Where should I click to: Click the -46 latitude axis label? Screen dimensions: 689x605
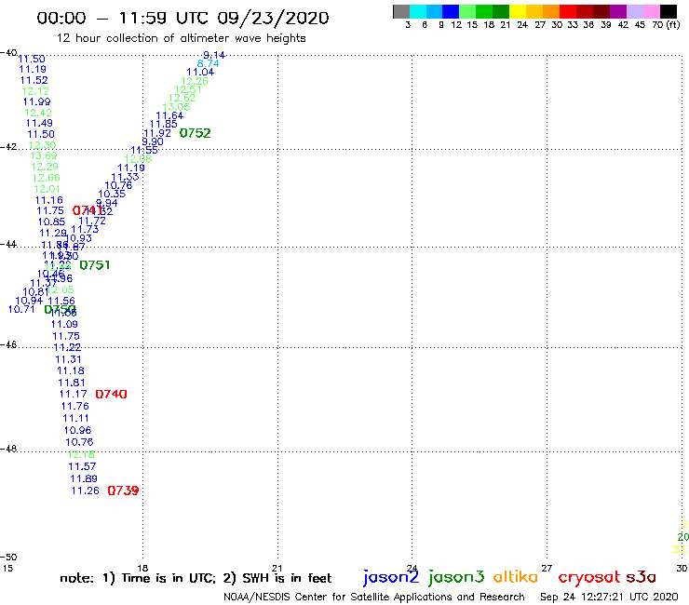[x=8, y=345]
